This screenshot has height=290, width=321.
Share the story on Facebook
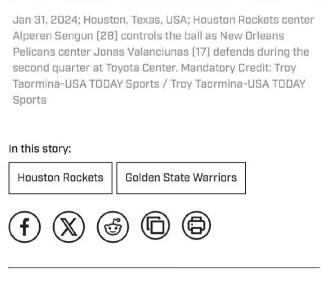(x=25, y=226)
